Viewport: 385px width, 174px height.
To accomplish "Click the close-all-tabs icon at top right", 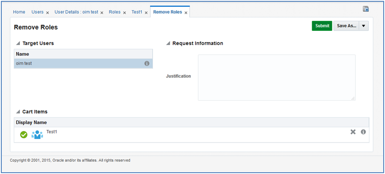I will click(x=366, y=9).
